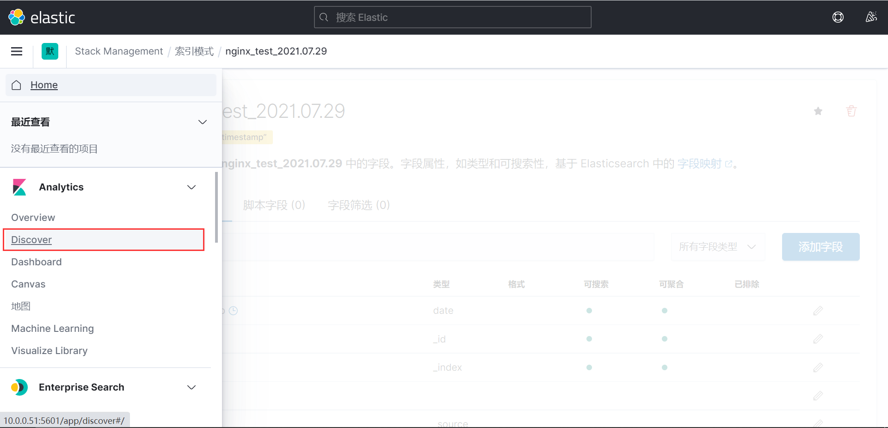Click the Analytics Kibana logo icon
Viewport: 888px width, 428px height.
tap(19, 187)
